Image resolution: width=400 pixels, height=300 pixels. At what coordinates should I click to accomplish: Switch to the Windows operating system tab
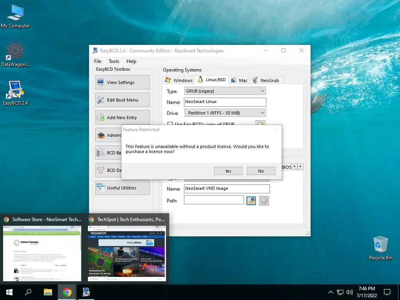click(x=179, y=80)
